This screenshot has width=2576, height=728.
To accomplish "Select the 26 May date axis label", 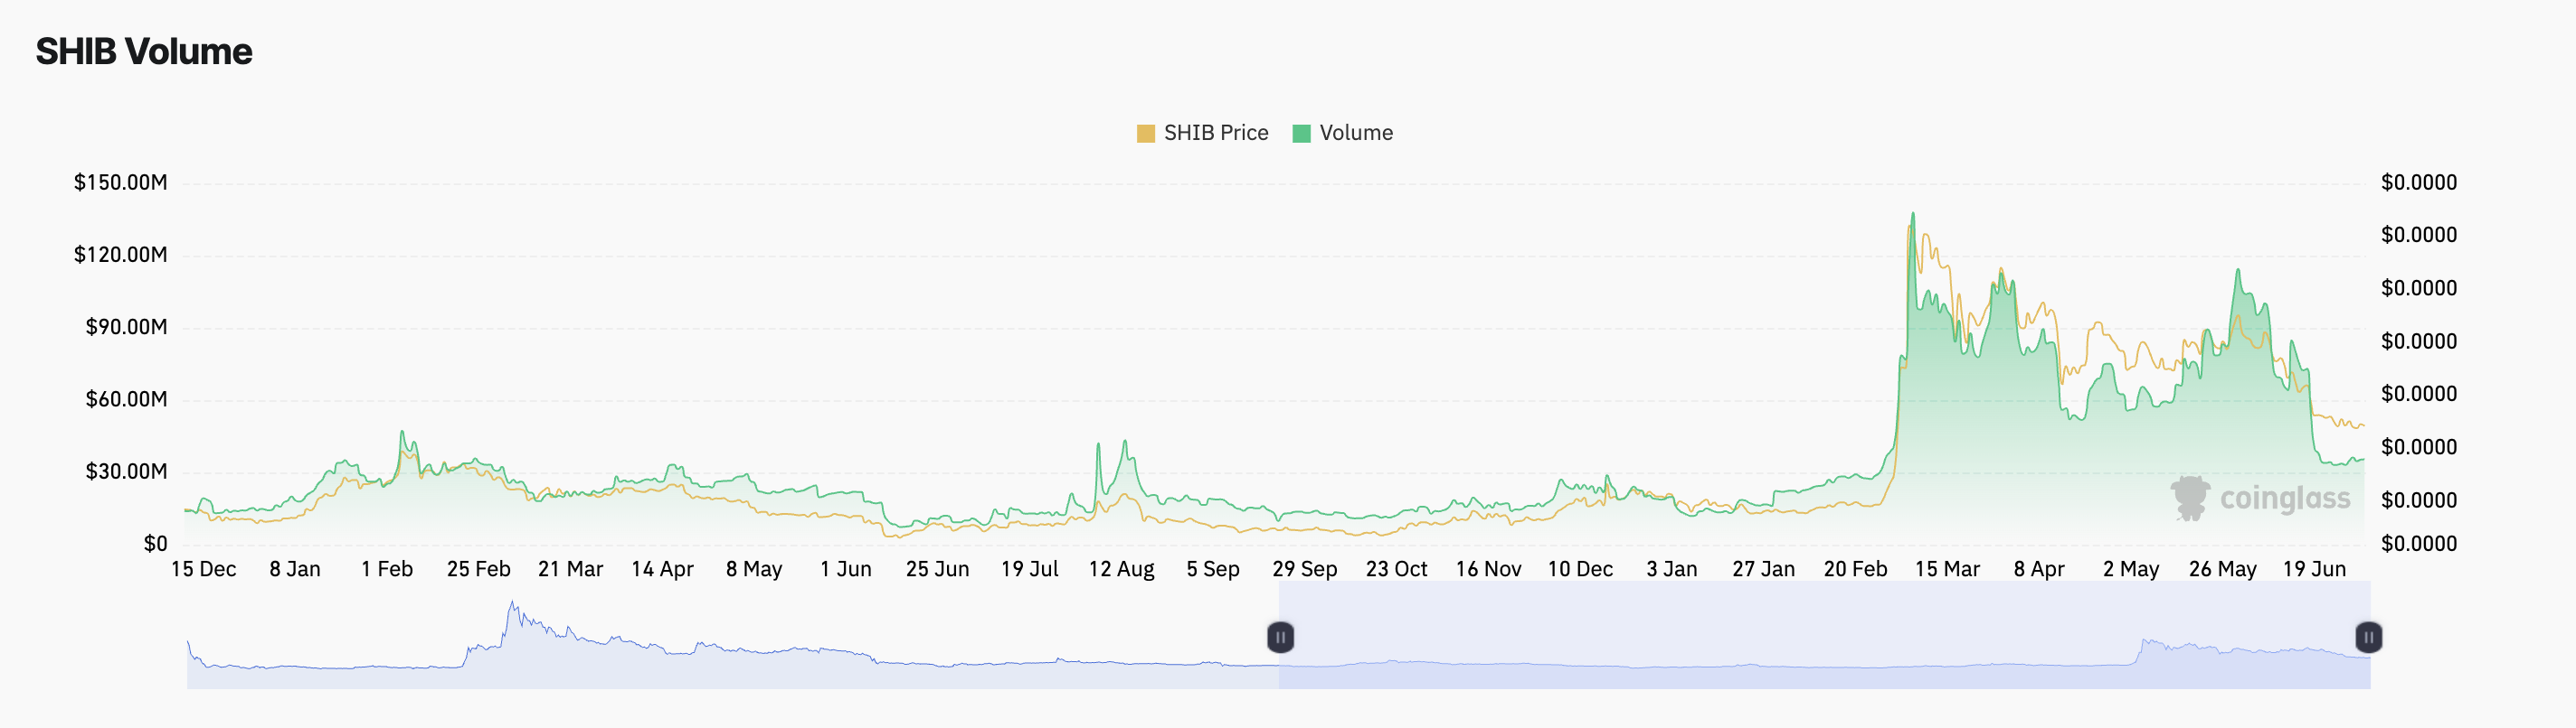I will click(x=2222, y=569).
